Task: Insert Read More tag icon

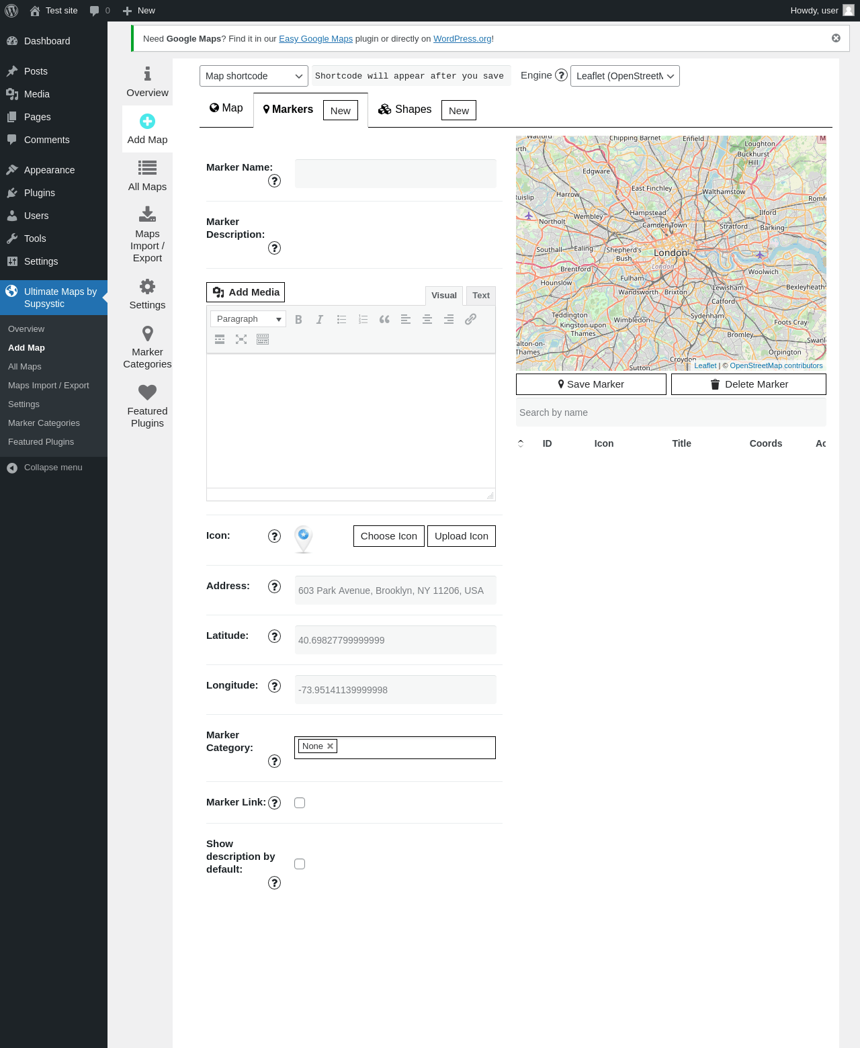Action: pyautogui.click(x=220, y=339)
